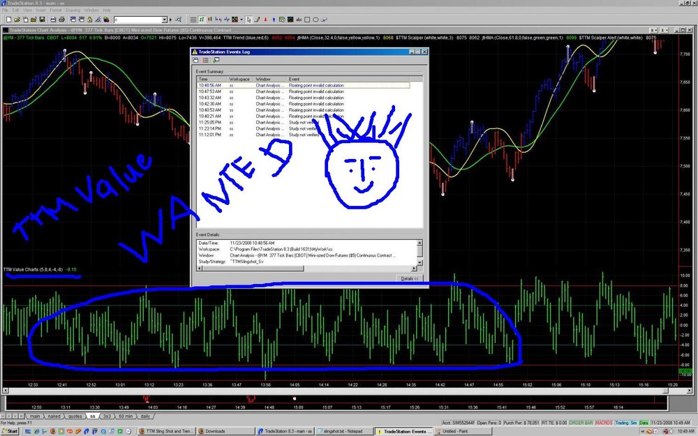Click the Data status bar indicator
Screen dimensions: 698x436
point(644,423)
